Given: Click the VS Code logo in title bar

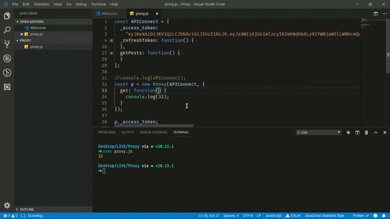Looking at the screenshot, I should pos(5,4).
